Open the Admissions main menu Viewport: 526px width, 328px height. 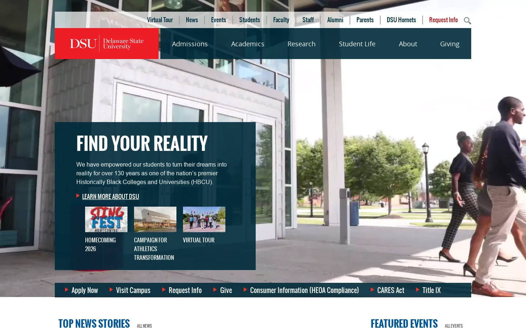point(190,44)
